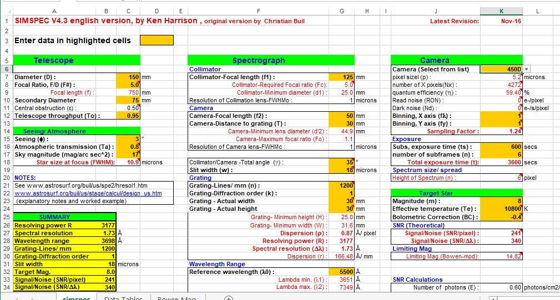Click the Grating-Diffraction order value 1 in Spectrograph
Image resolution: width=560 pixels, height=300 pixels.
coord(341,194)
